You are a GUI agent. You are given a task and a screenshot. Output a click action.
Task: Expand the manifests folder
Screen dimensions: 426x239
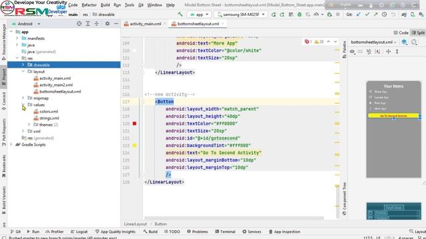(17, 39)
